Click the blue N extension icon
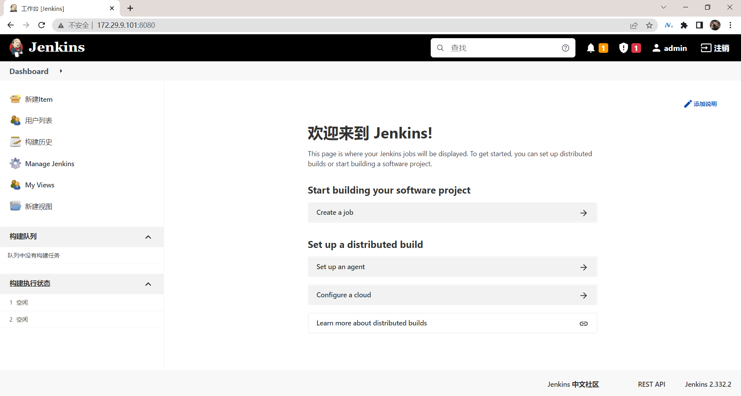Image resolution: width=741 pixels, height=396 pixels. tap(668, 25)
